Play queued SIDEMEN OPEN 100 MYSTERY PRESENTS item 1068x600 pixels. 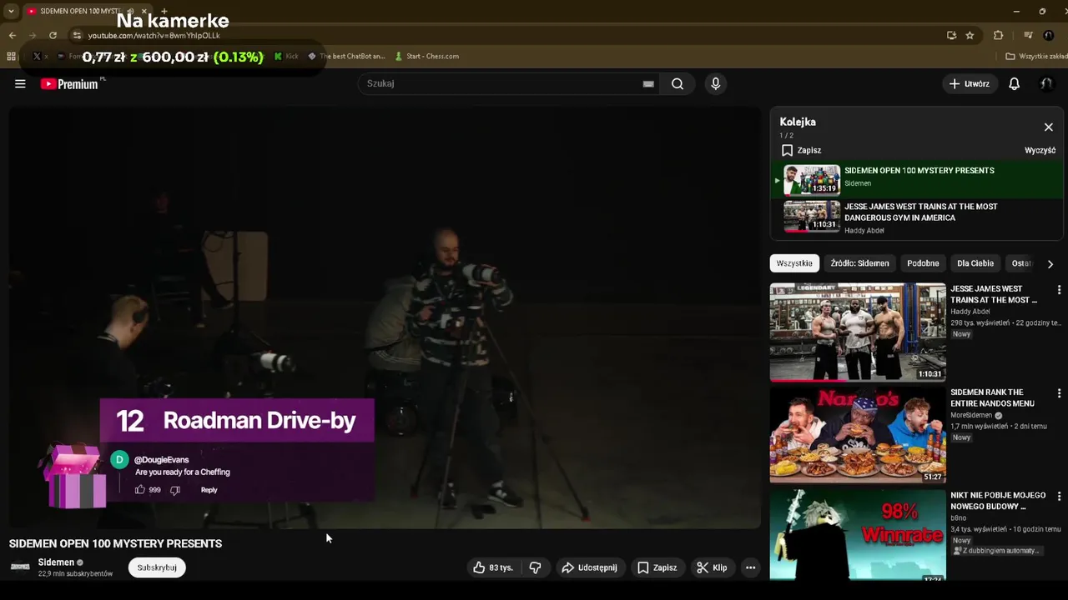click(x=916, y=179)
